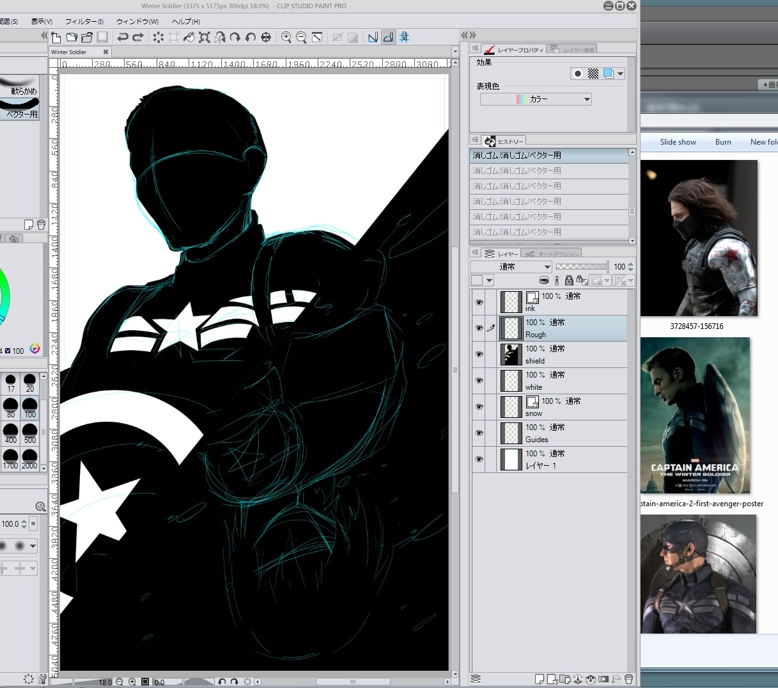Click the Redo arrow in the toolbar
The width and height of the screenshot is (778, 688).
(137, 38)
